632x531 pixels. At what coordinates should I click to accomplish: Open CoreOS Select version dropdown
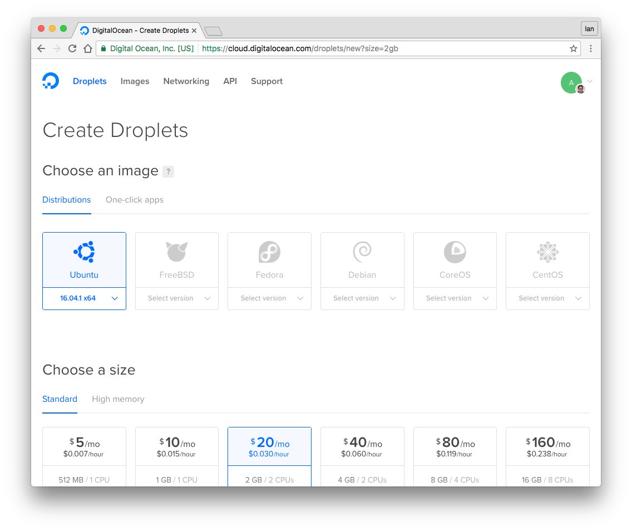(455, 298)
